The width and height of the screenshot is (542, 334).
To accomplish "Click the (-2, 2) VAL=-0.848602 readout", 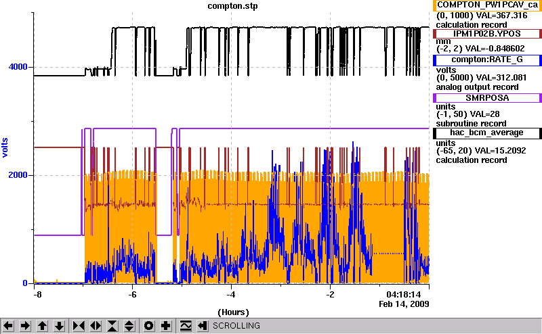I will point(480,49).
